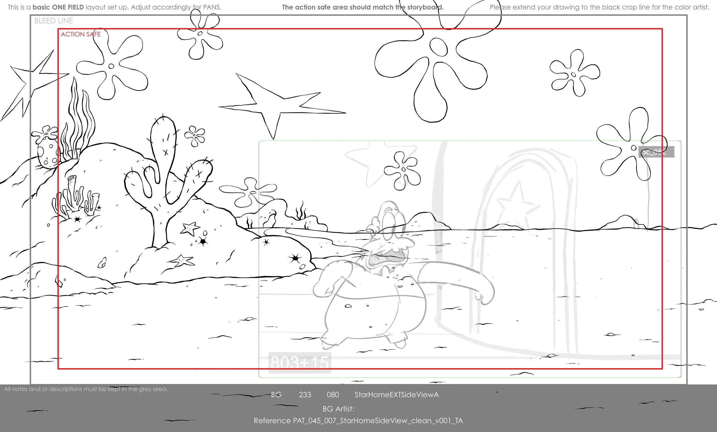Click the 803+15 timecode overlay

[x=299, y=363]
